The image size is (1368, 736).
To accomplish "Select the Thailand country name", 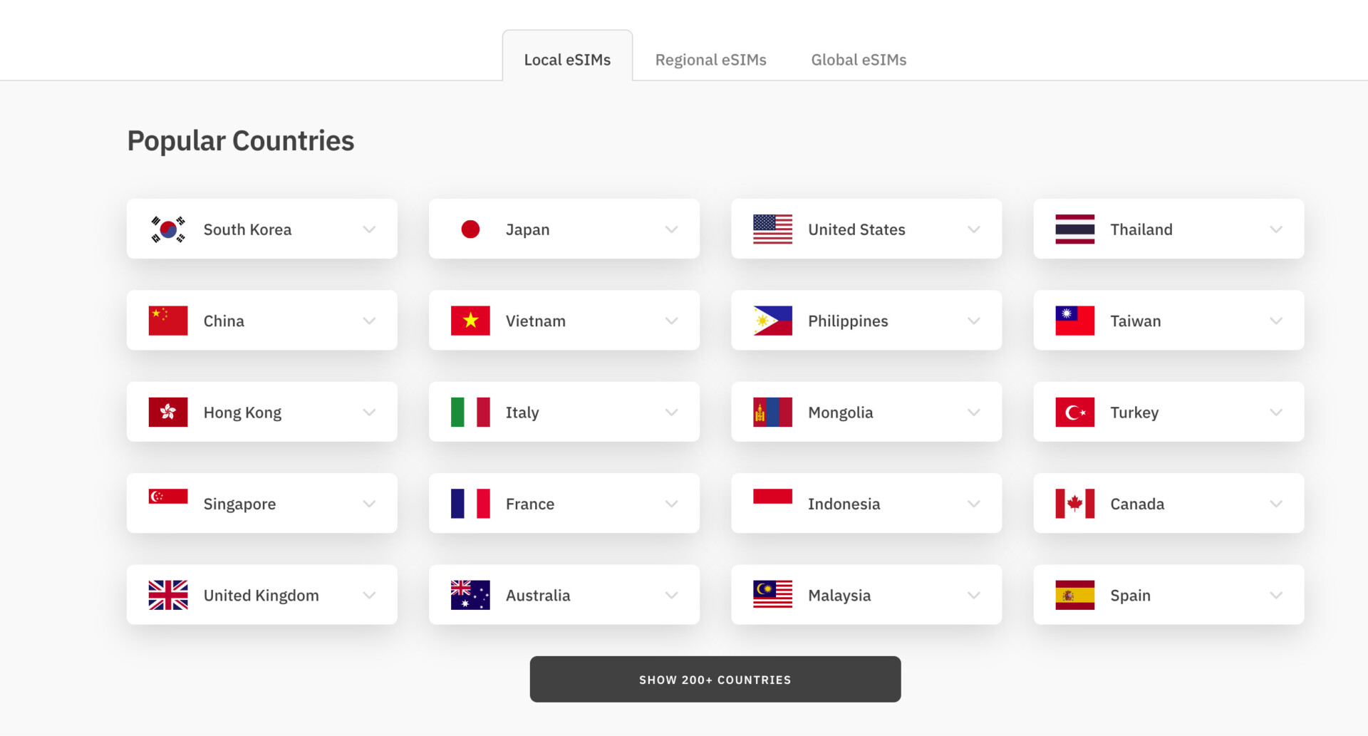I will tap(1141, 229).
